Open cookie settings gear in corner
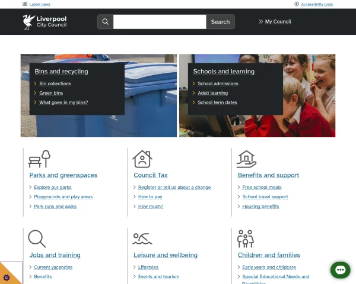Viewport: 356px width, 284px height. coord(7,277)
